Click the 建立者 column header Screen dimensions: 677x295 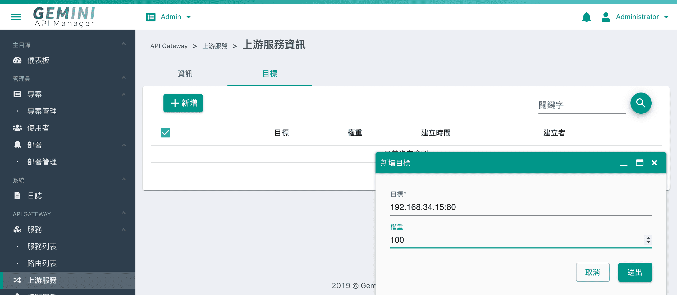click(554, 133)
